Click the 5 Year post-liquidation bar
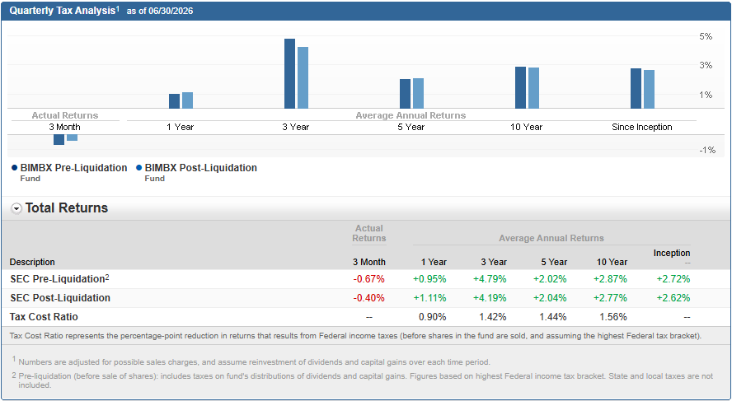Viewport: 732px width, 401px height. [x=418, y=93]
